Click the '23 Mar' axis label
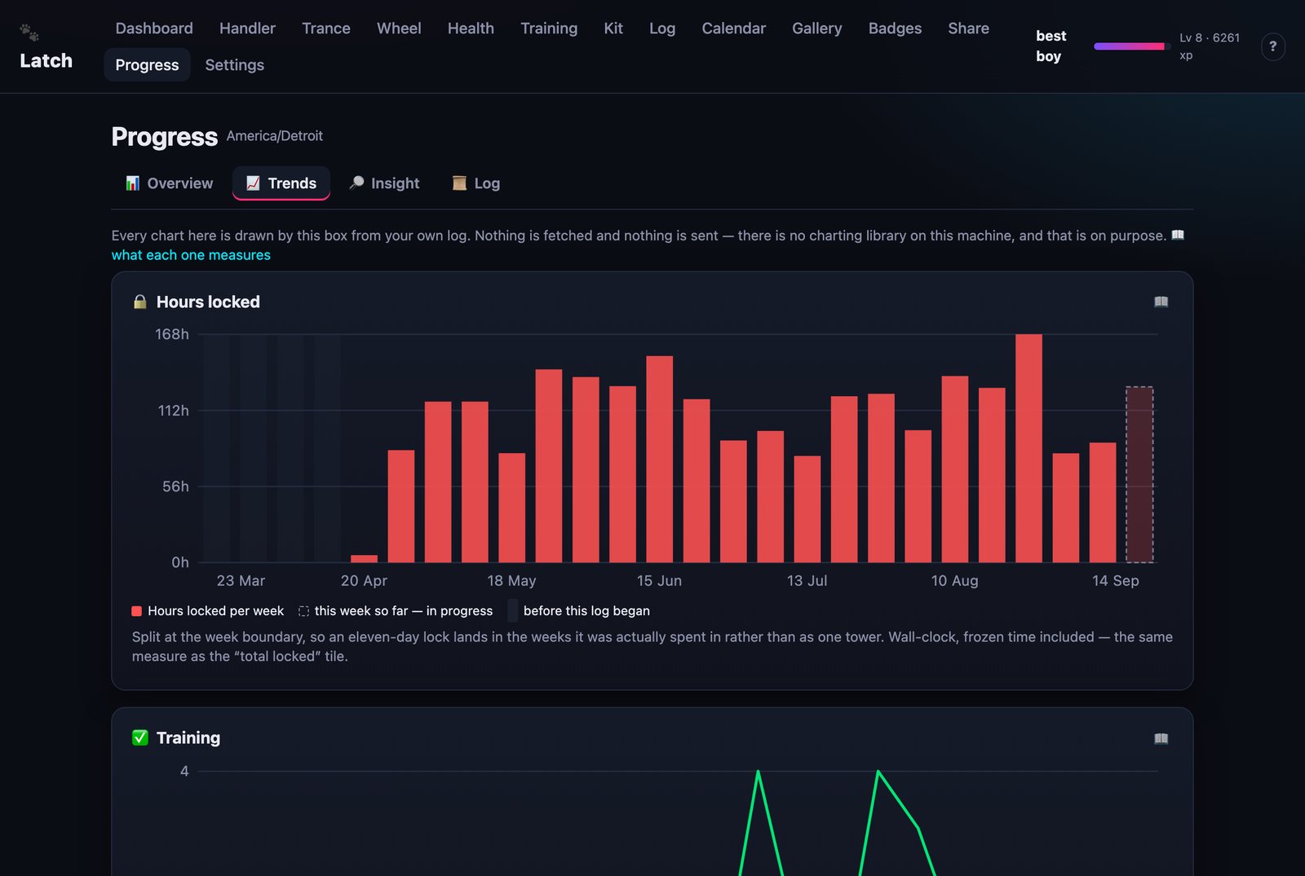The image size is (1305, 876). [241, 580]
